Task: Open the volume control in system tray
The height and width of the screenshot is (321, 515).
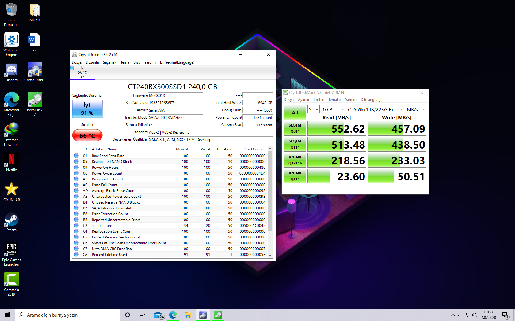Action: [x=475, y=315]
